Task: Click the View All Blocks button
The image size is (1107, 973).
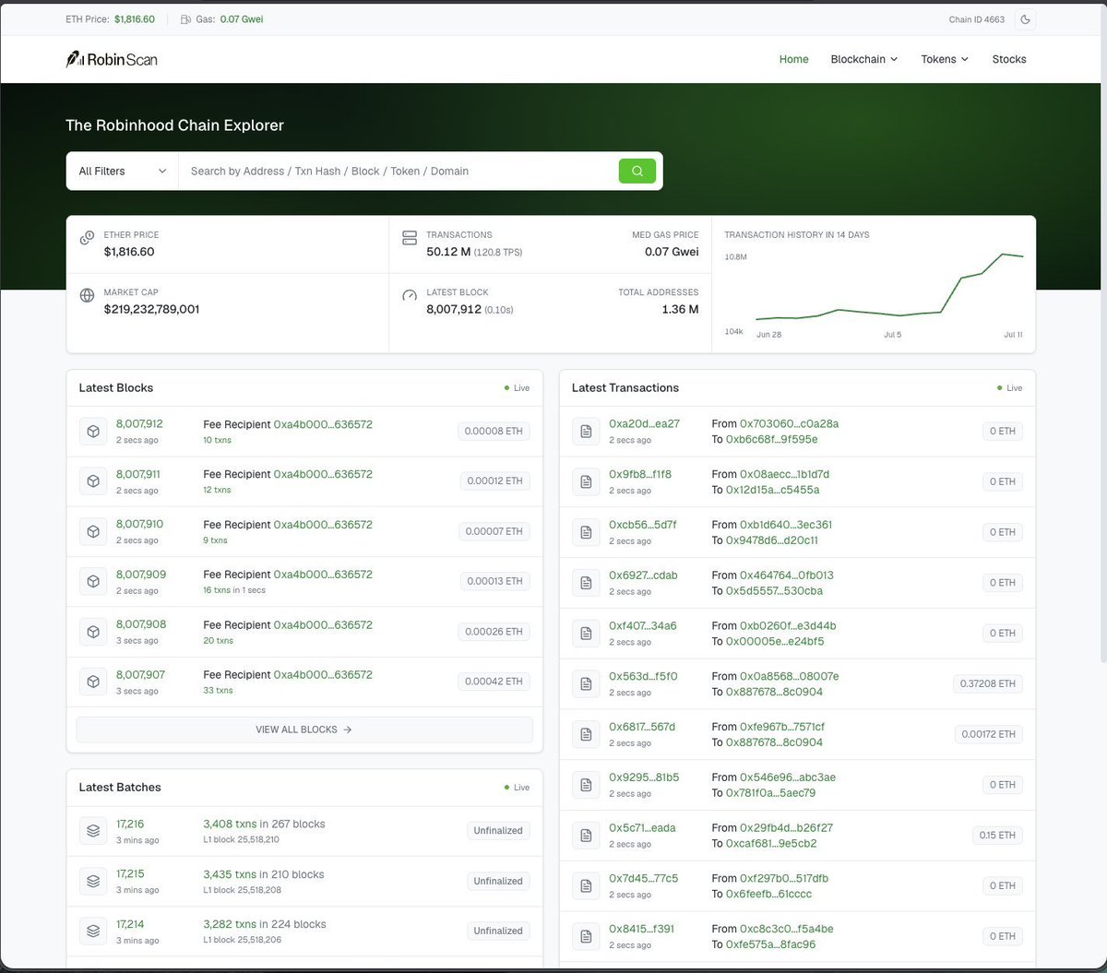Action: click(304, 730)
